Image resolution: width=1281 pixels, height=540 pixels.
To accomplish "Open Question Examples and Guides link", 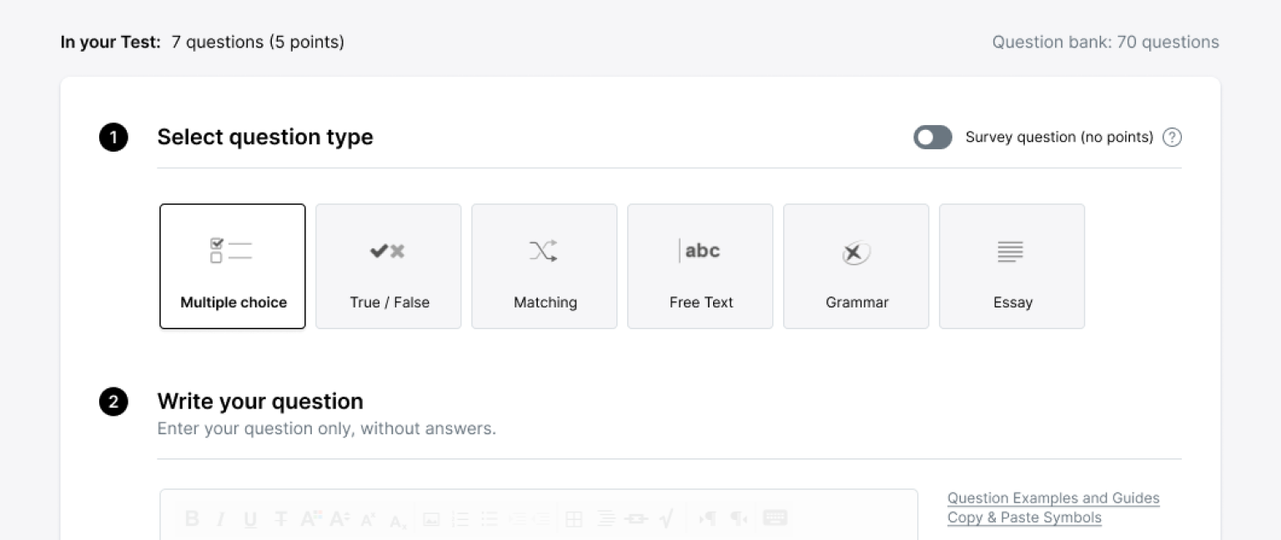I will [x=1053, y=498].
